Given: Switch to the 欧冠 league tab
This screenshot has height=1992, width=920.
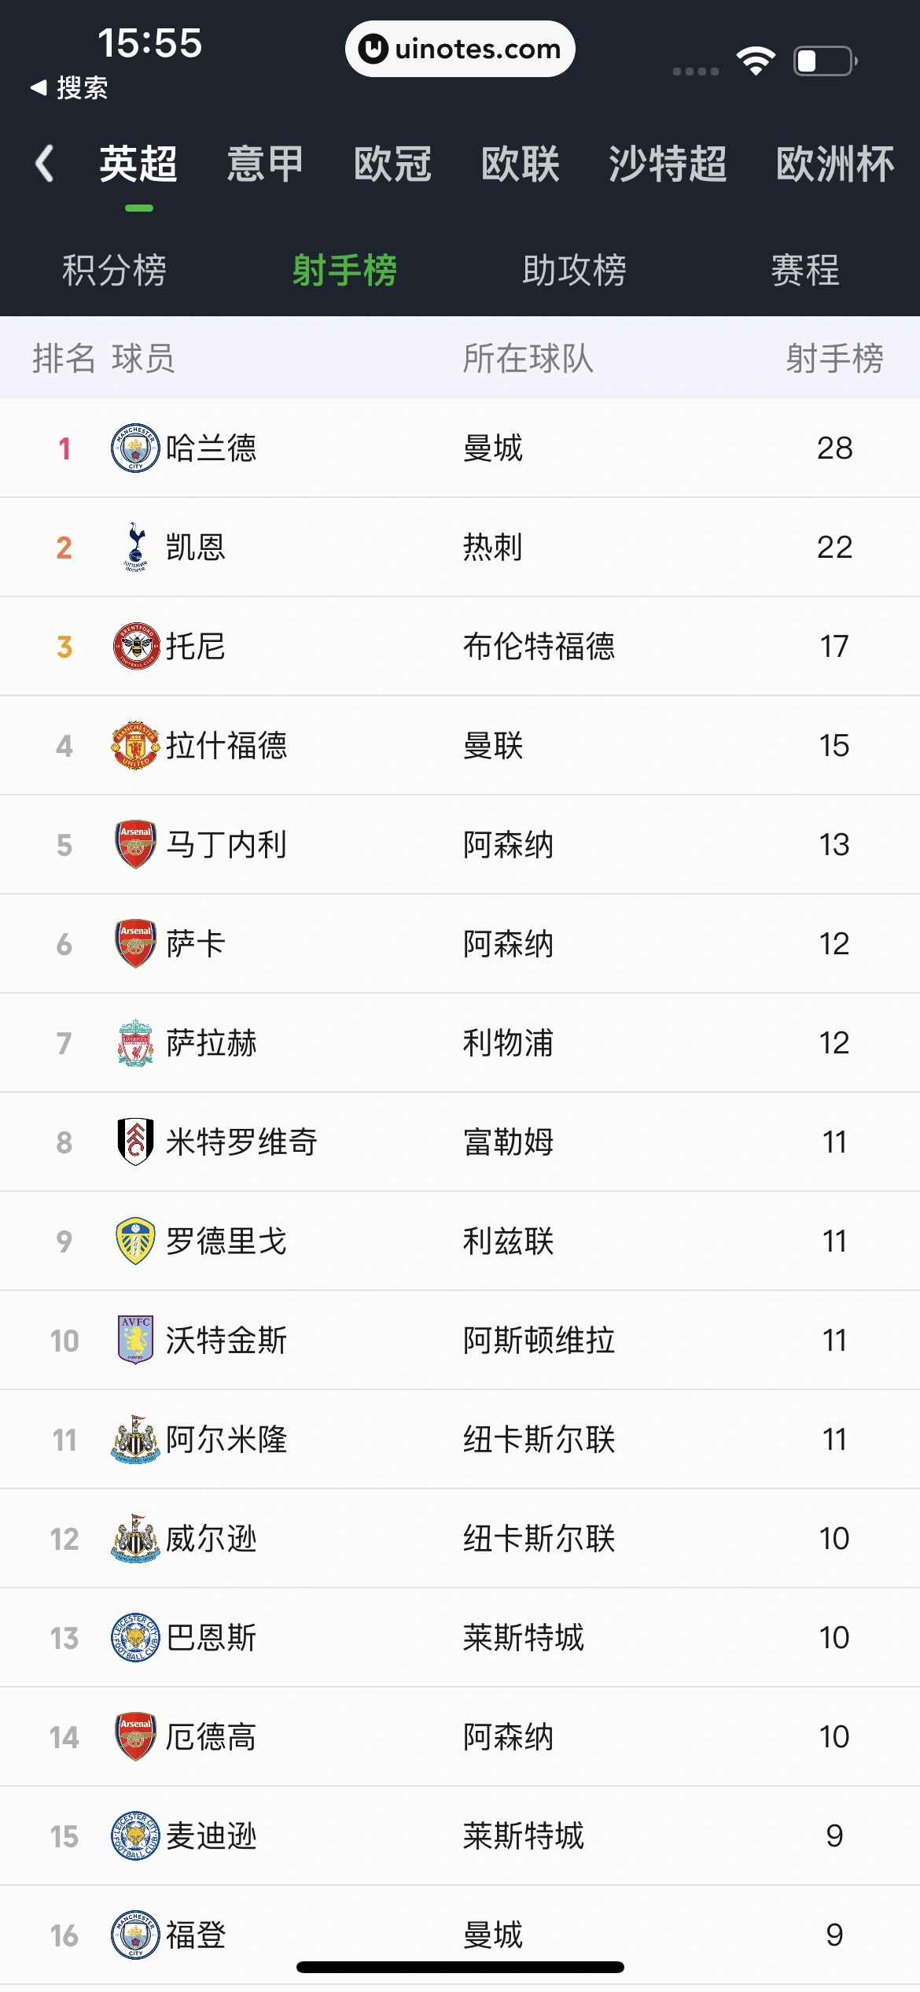Looking at the screenshot, I should (x=392, y=164).
